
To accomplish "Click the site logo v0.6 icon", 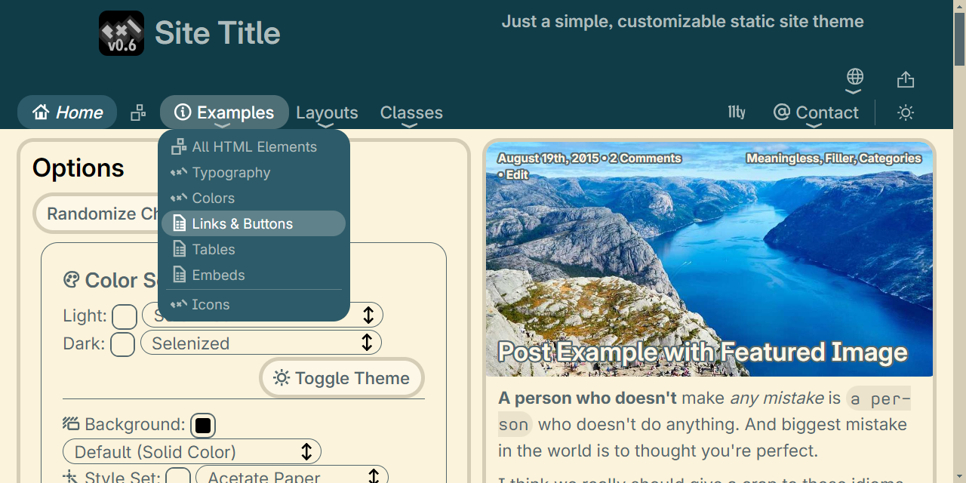I will coord(122,33).
